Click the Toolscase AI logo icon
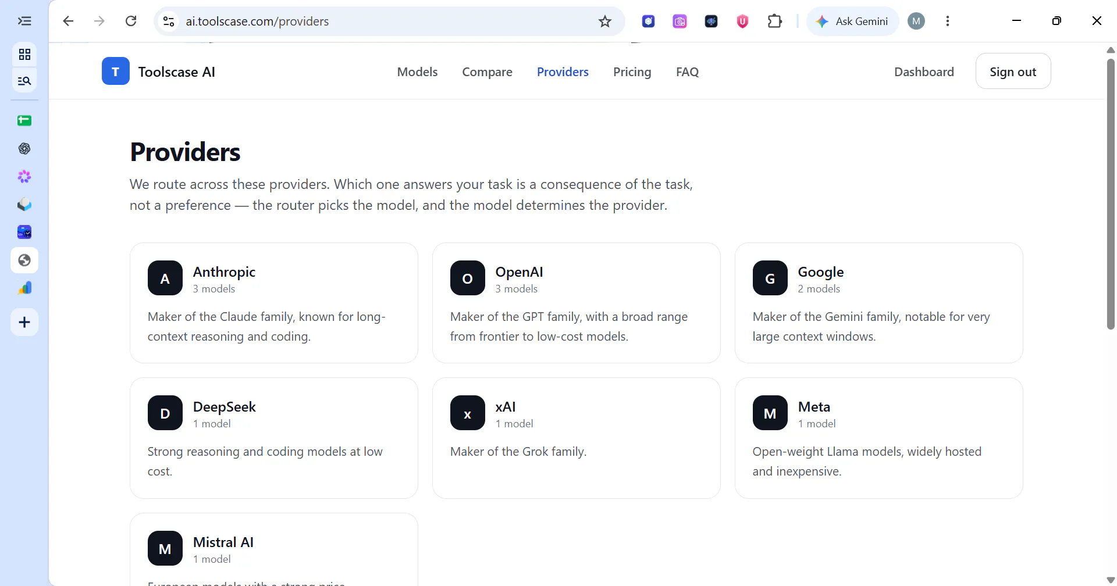This screenshot has width=1117, height=586. pyautogui.click(x=116, y=71)
